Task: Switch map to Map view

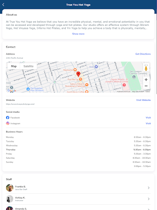Action: [14, 66]
